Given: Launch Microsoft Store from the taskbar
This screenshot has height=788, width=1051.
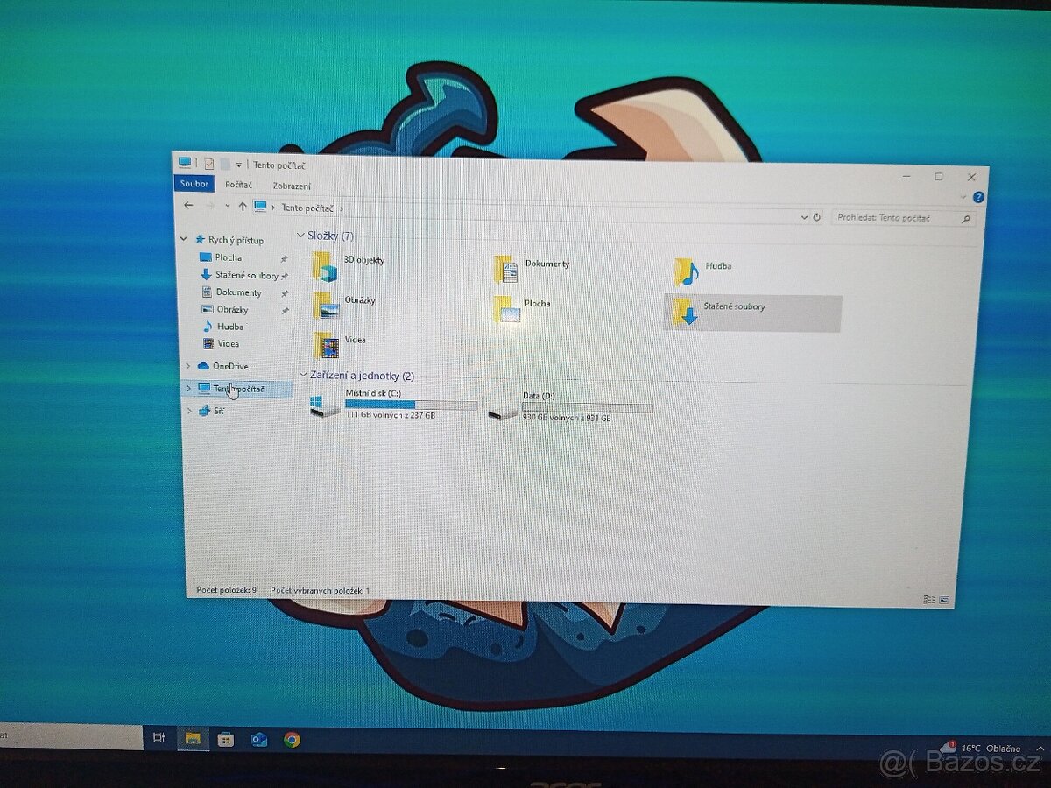Looking at the screenshot, I should pyautogui.click(x=226, y=740).
